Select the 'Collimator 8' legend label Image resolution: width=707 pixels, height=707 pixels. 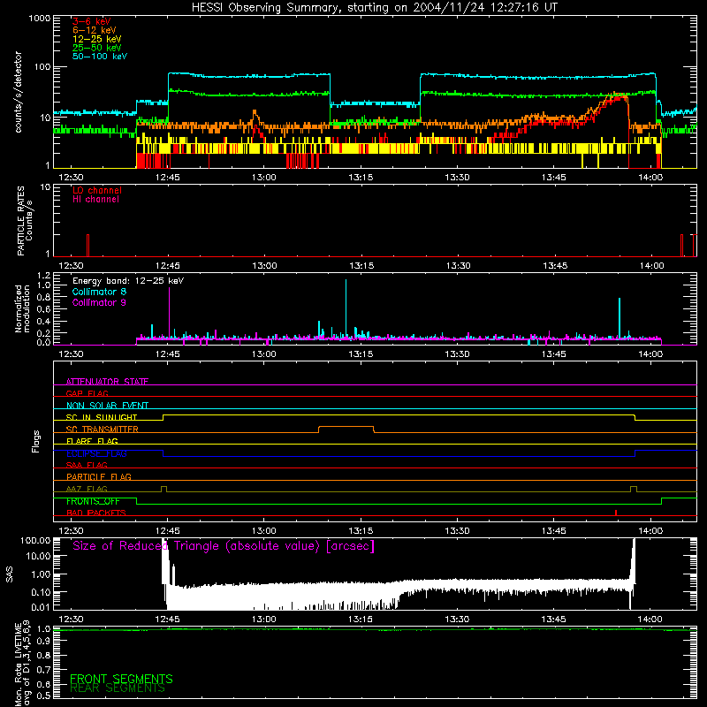(x=99, y=292)
